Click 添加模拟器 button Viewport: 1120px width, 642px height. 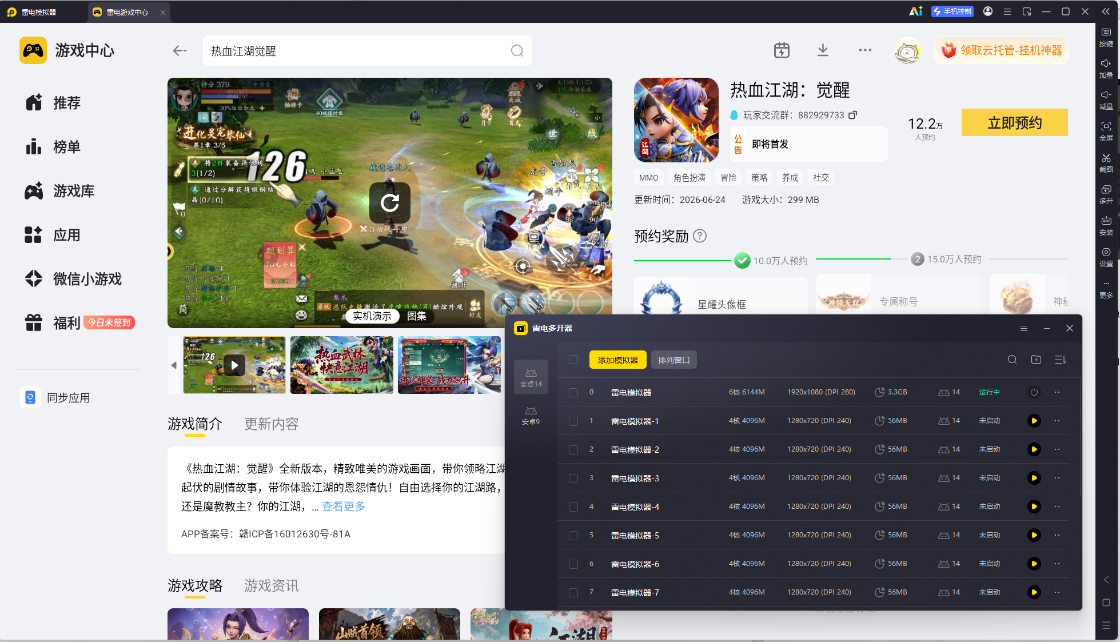point(618,360)
